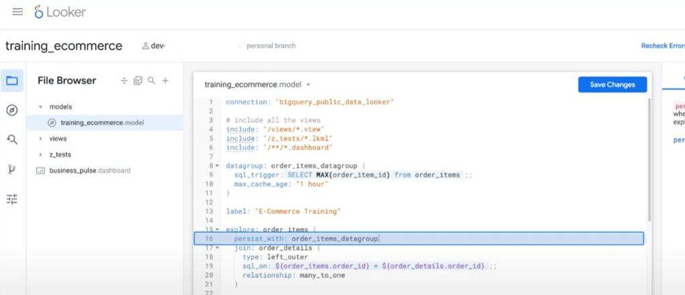Fold the join block at line 17
This screenshot has height=295, width=685.
click(x=218, y=248)
